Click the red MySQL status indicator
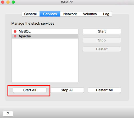Image resolution: width=134 pixels, height=118 pixels. (x=15, y=31)
